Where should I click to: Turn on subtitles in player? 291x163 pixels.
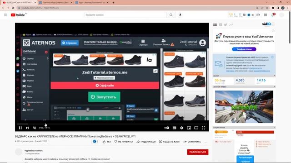[x=174, y=128]
